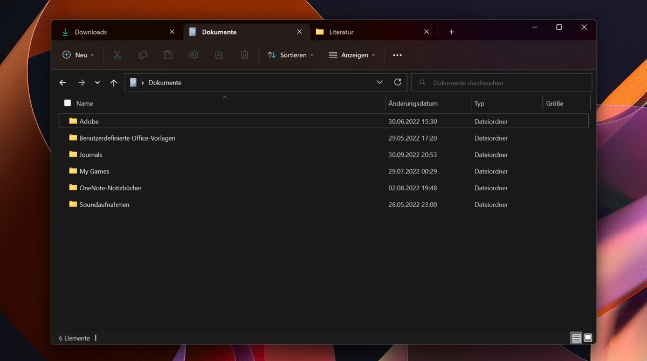Click the Paste icon
The image size is (647, 361).
point(168,54)
